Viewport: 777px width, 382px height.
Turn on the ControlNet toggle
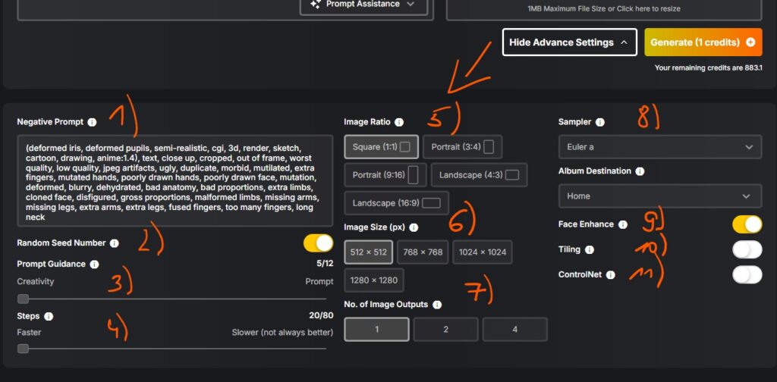click(x=747, y=274)
